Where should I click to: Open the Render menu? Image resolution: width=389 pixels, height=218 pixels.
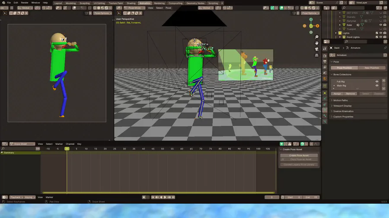point(25,3)
